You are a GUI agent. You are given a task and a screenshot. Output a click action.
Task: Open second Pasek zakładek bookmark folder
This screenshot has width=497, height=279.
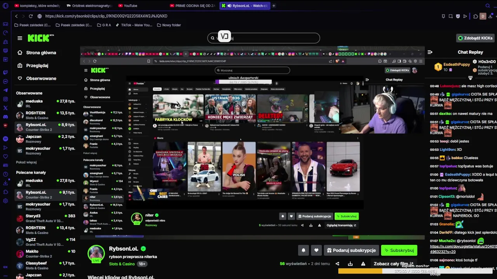(74, 25)
